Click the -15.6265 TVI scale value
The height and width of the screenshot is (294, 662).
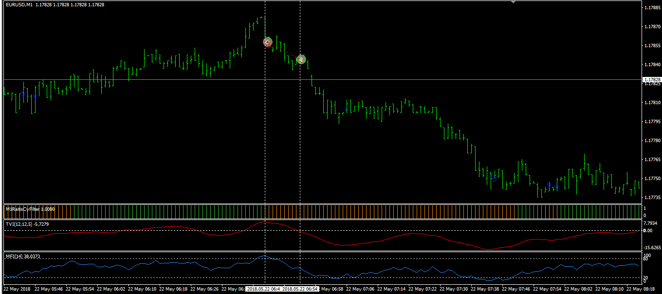coord(651,247)
